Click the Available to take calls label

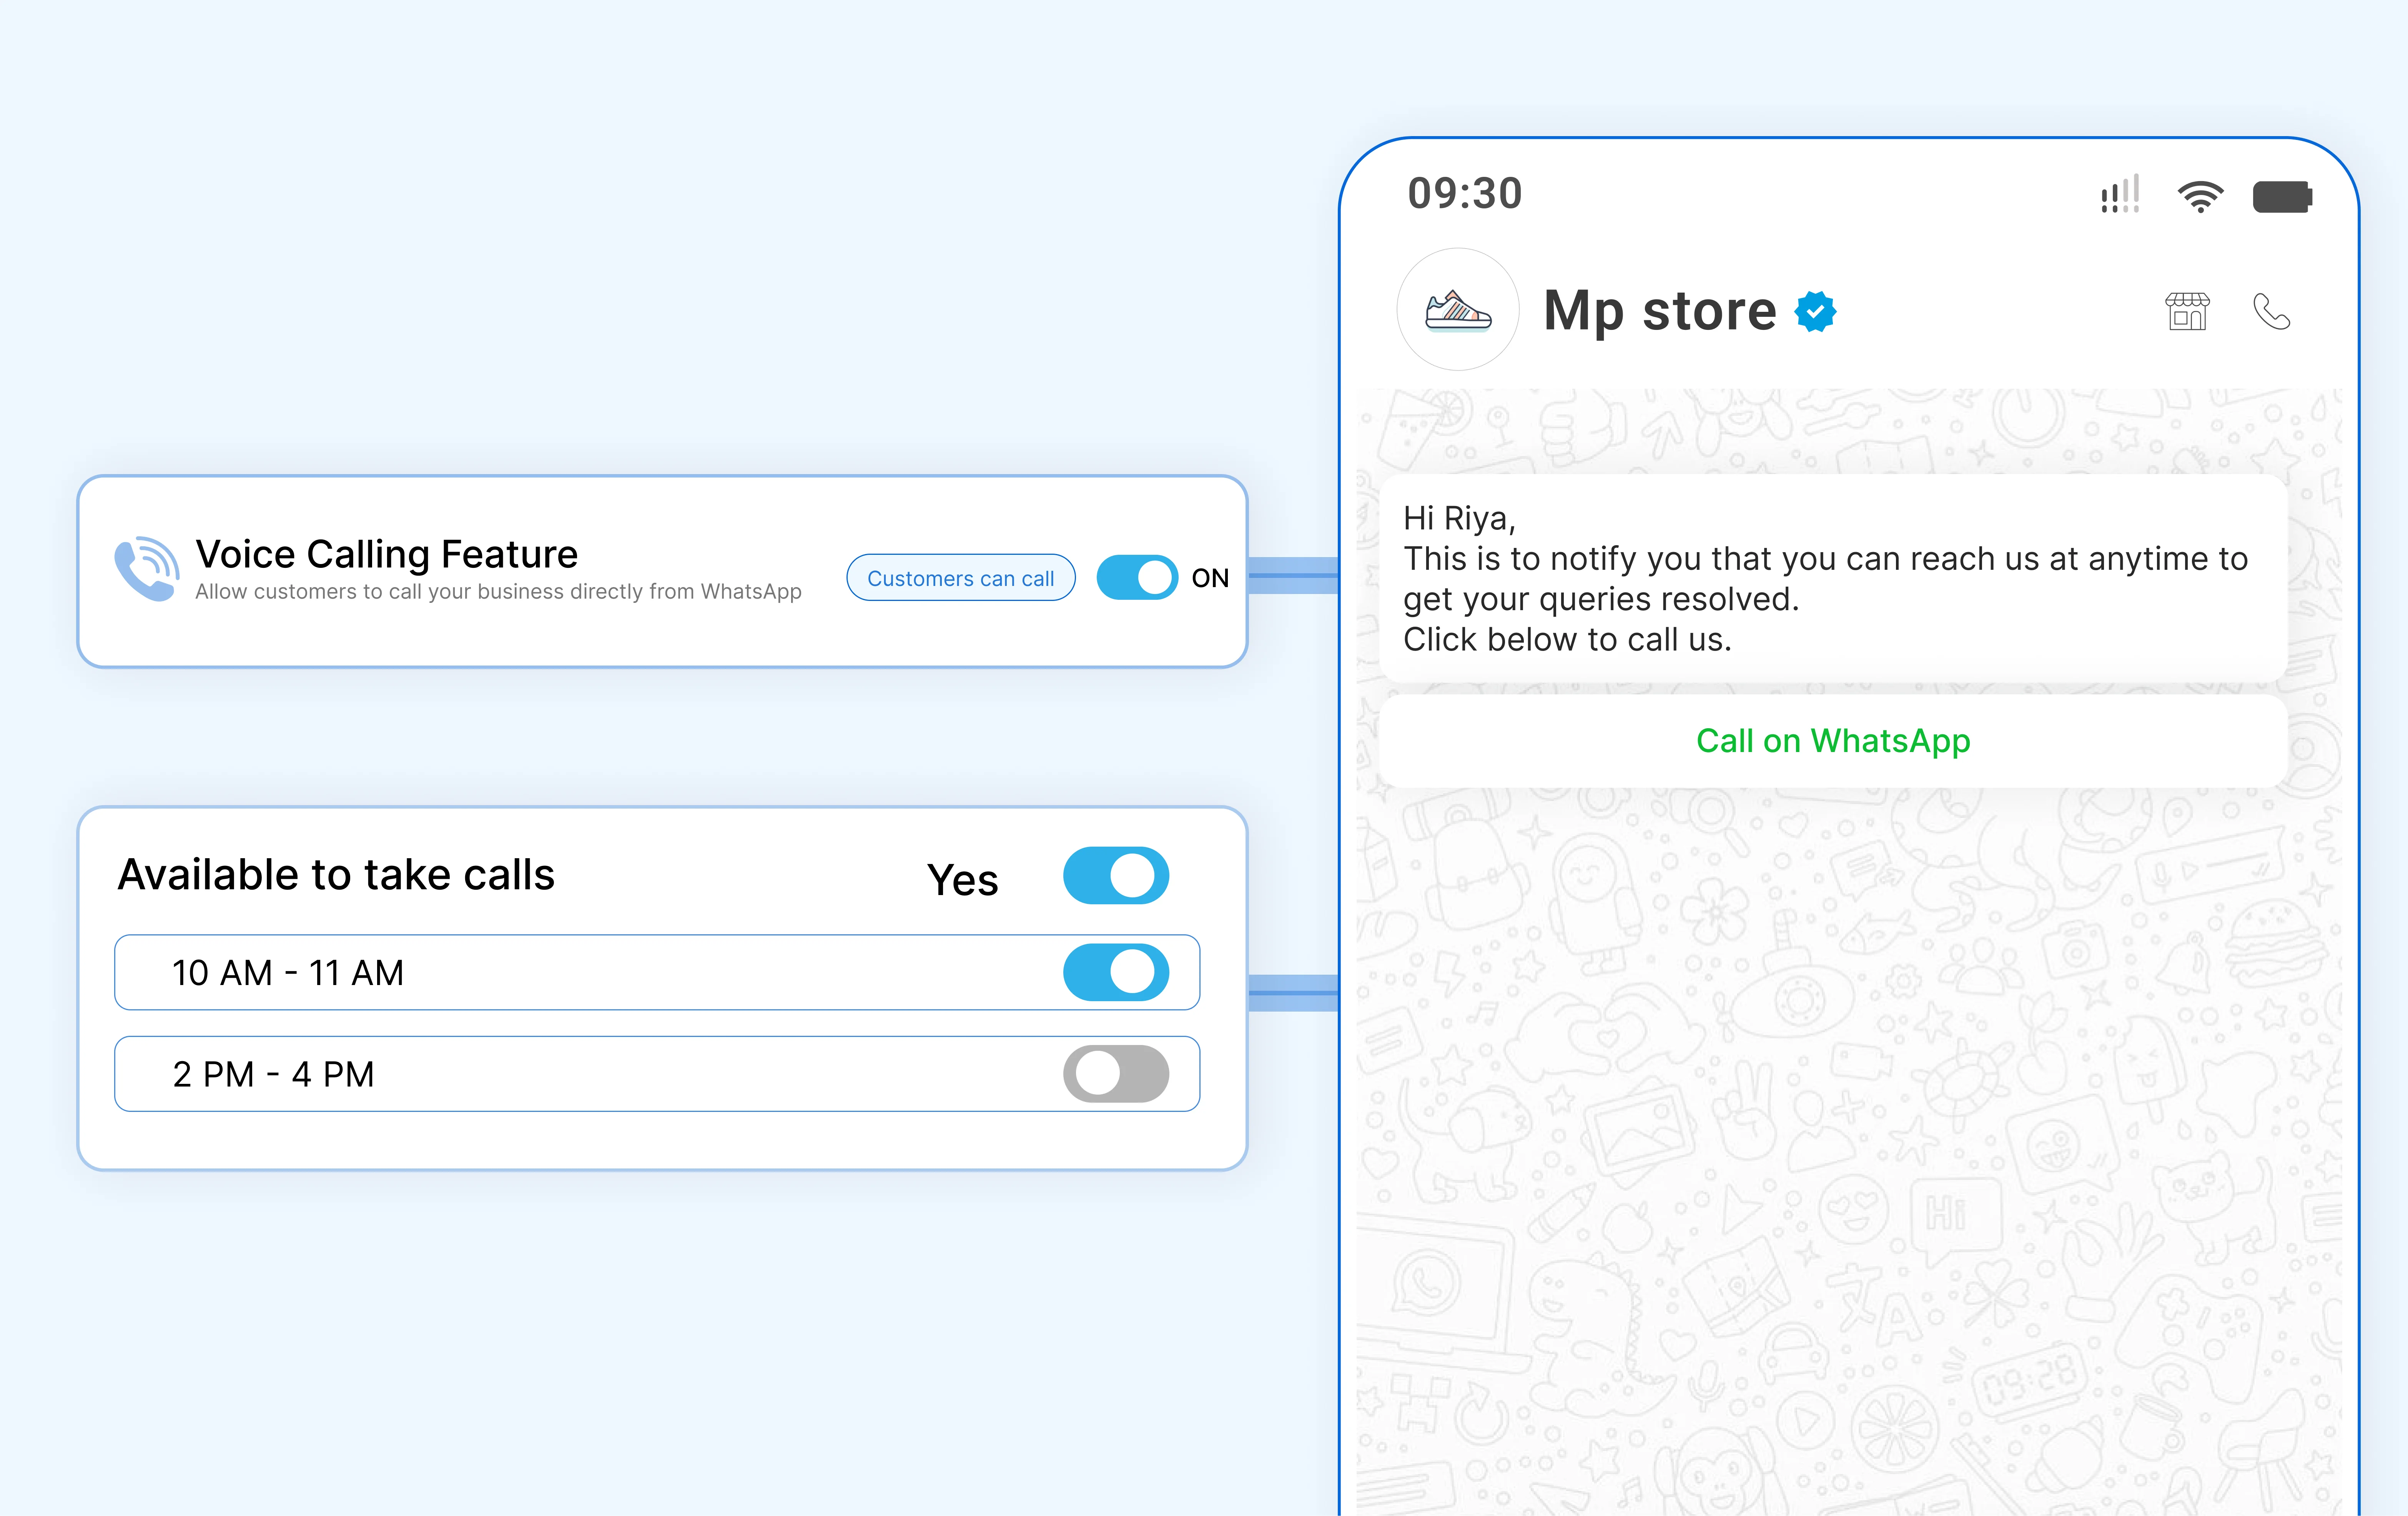pos(336,875)
